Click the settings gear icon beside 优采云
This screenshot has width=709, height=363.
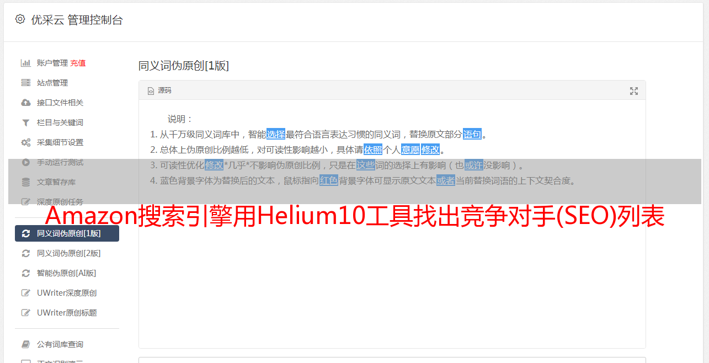(20, 19)
